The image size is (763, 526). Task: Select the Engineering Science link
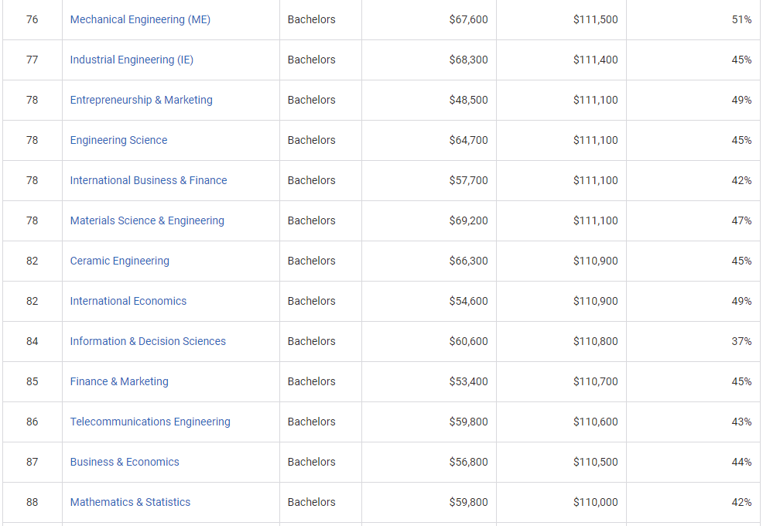point(118,140)
